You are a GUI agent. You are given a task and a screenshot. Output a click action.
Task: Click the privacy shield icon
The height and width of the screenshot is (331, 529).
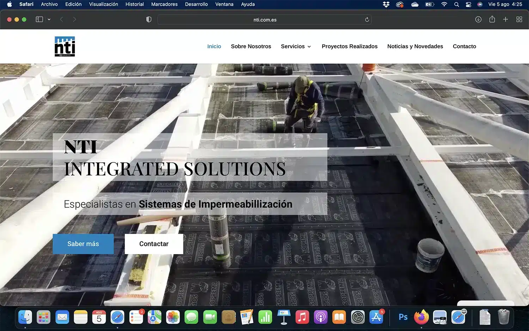(149, 19)
